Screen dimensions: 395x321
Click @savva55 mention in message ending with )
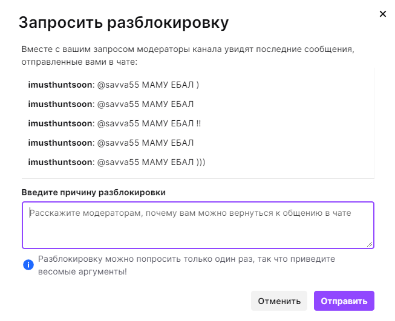118,85
